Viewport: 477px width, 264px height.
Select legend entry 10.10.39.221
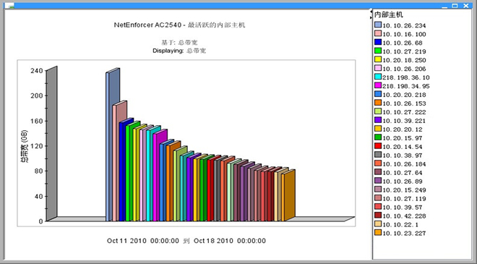point(400,121)
